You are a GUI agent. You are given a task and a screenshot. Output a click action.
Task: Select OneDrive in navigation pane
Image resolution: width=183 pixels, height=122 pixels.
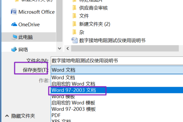pyautogui.click(x=29, y=24)
